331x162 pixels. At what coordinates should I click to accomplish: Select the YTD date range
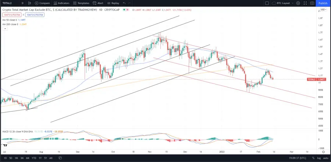[x=34, y=158]
